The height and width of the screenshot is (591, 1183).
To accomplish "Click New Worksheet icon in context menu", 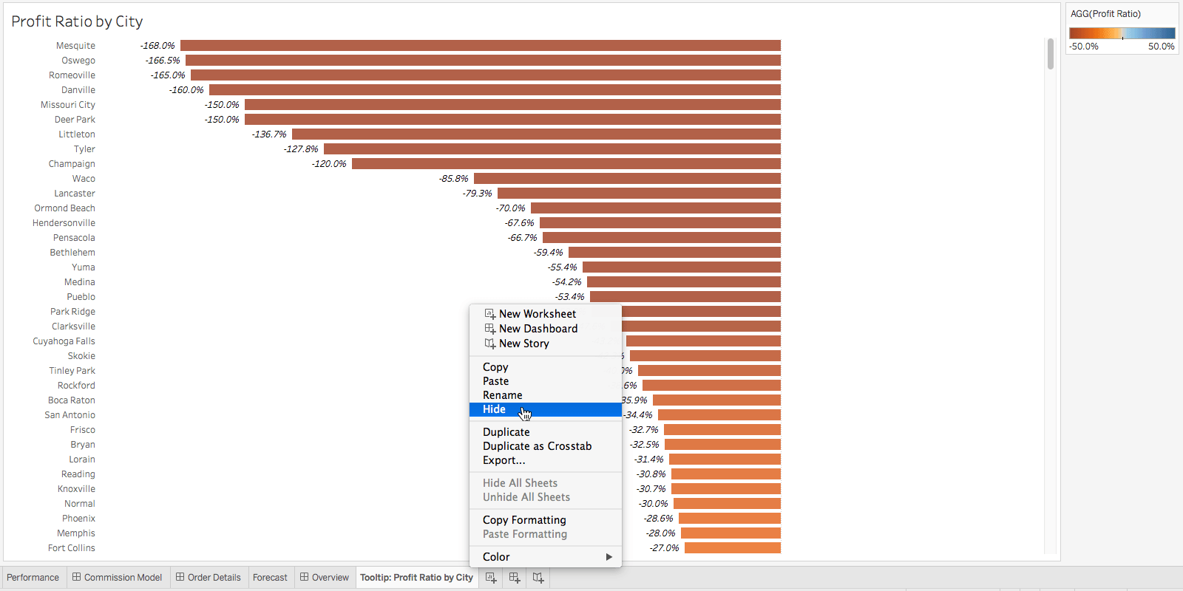I will [x=489, y=314].
